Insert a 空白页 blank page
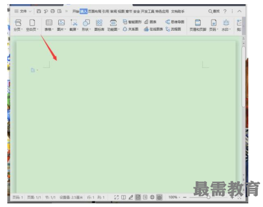 [32, 25]
